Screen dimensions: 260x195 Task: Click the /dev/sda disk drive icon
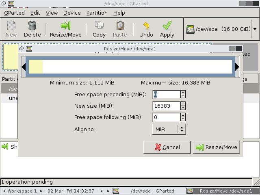190,29
